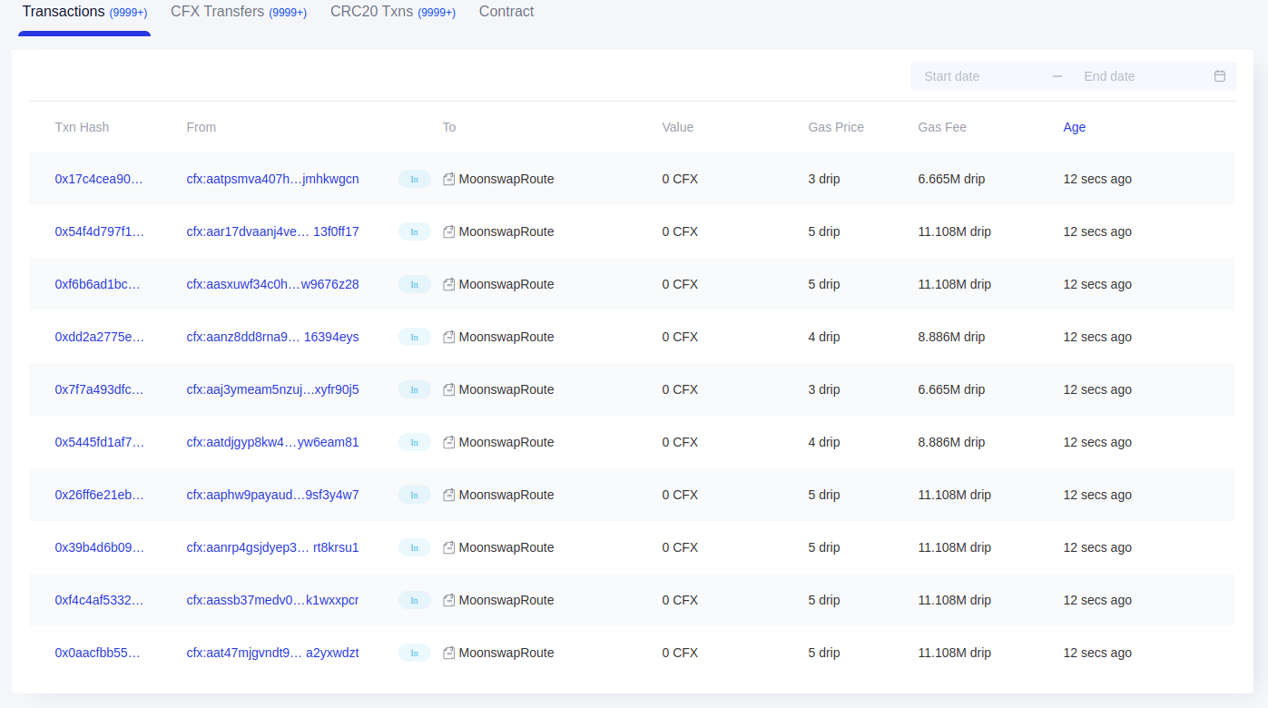The image size is (1268, 708).
Task: Open transaction hash 0x39b4d6b09…
Action: (99, 547)
